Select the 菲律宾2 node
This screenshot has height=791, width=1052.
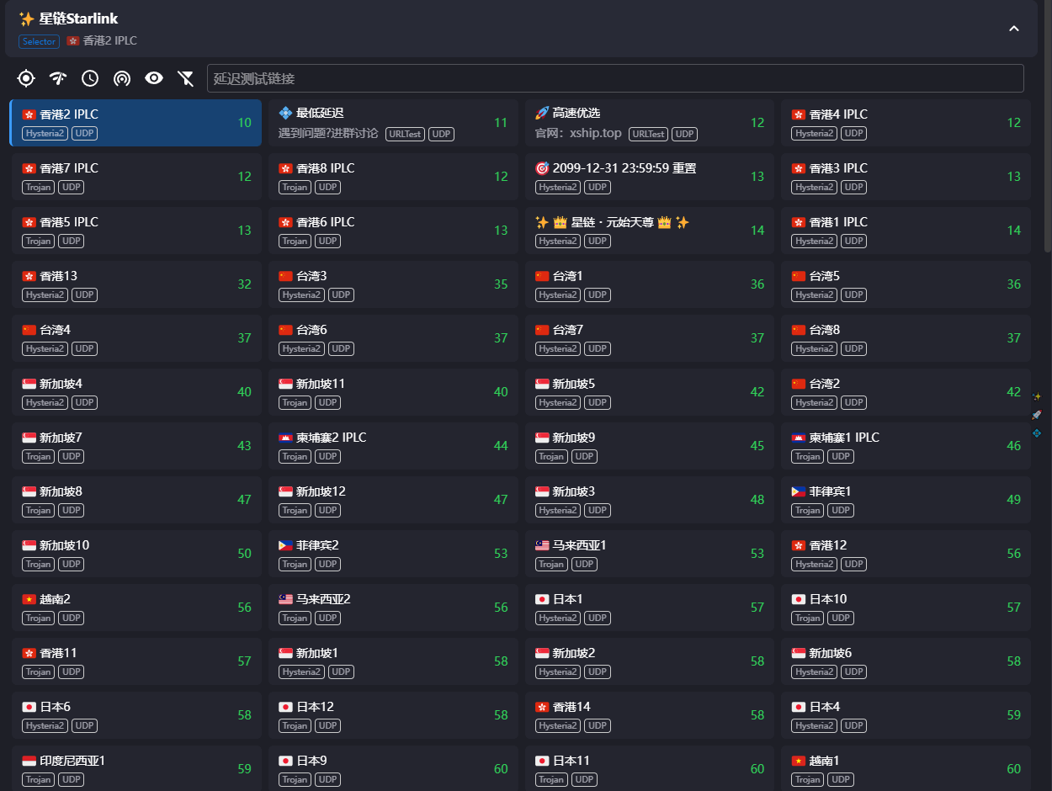point(393,554)
